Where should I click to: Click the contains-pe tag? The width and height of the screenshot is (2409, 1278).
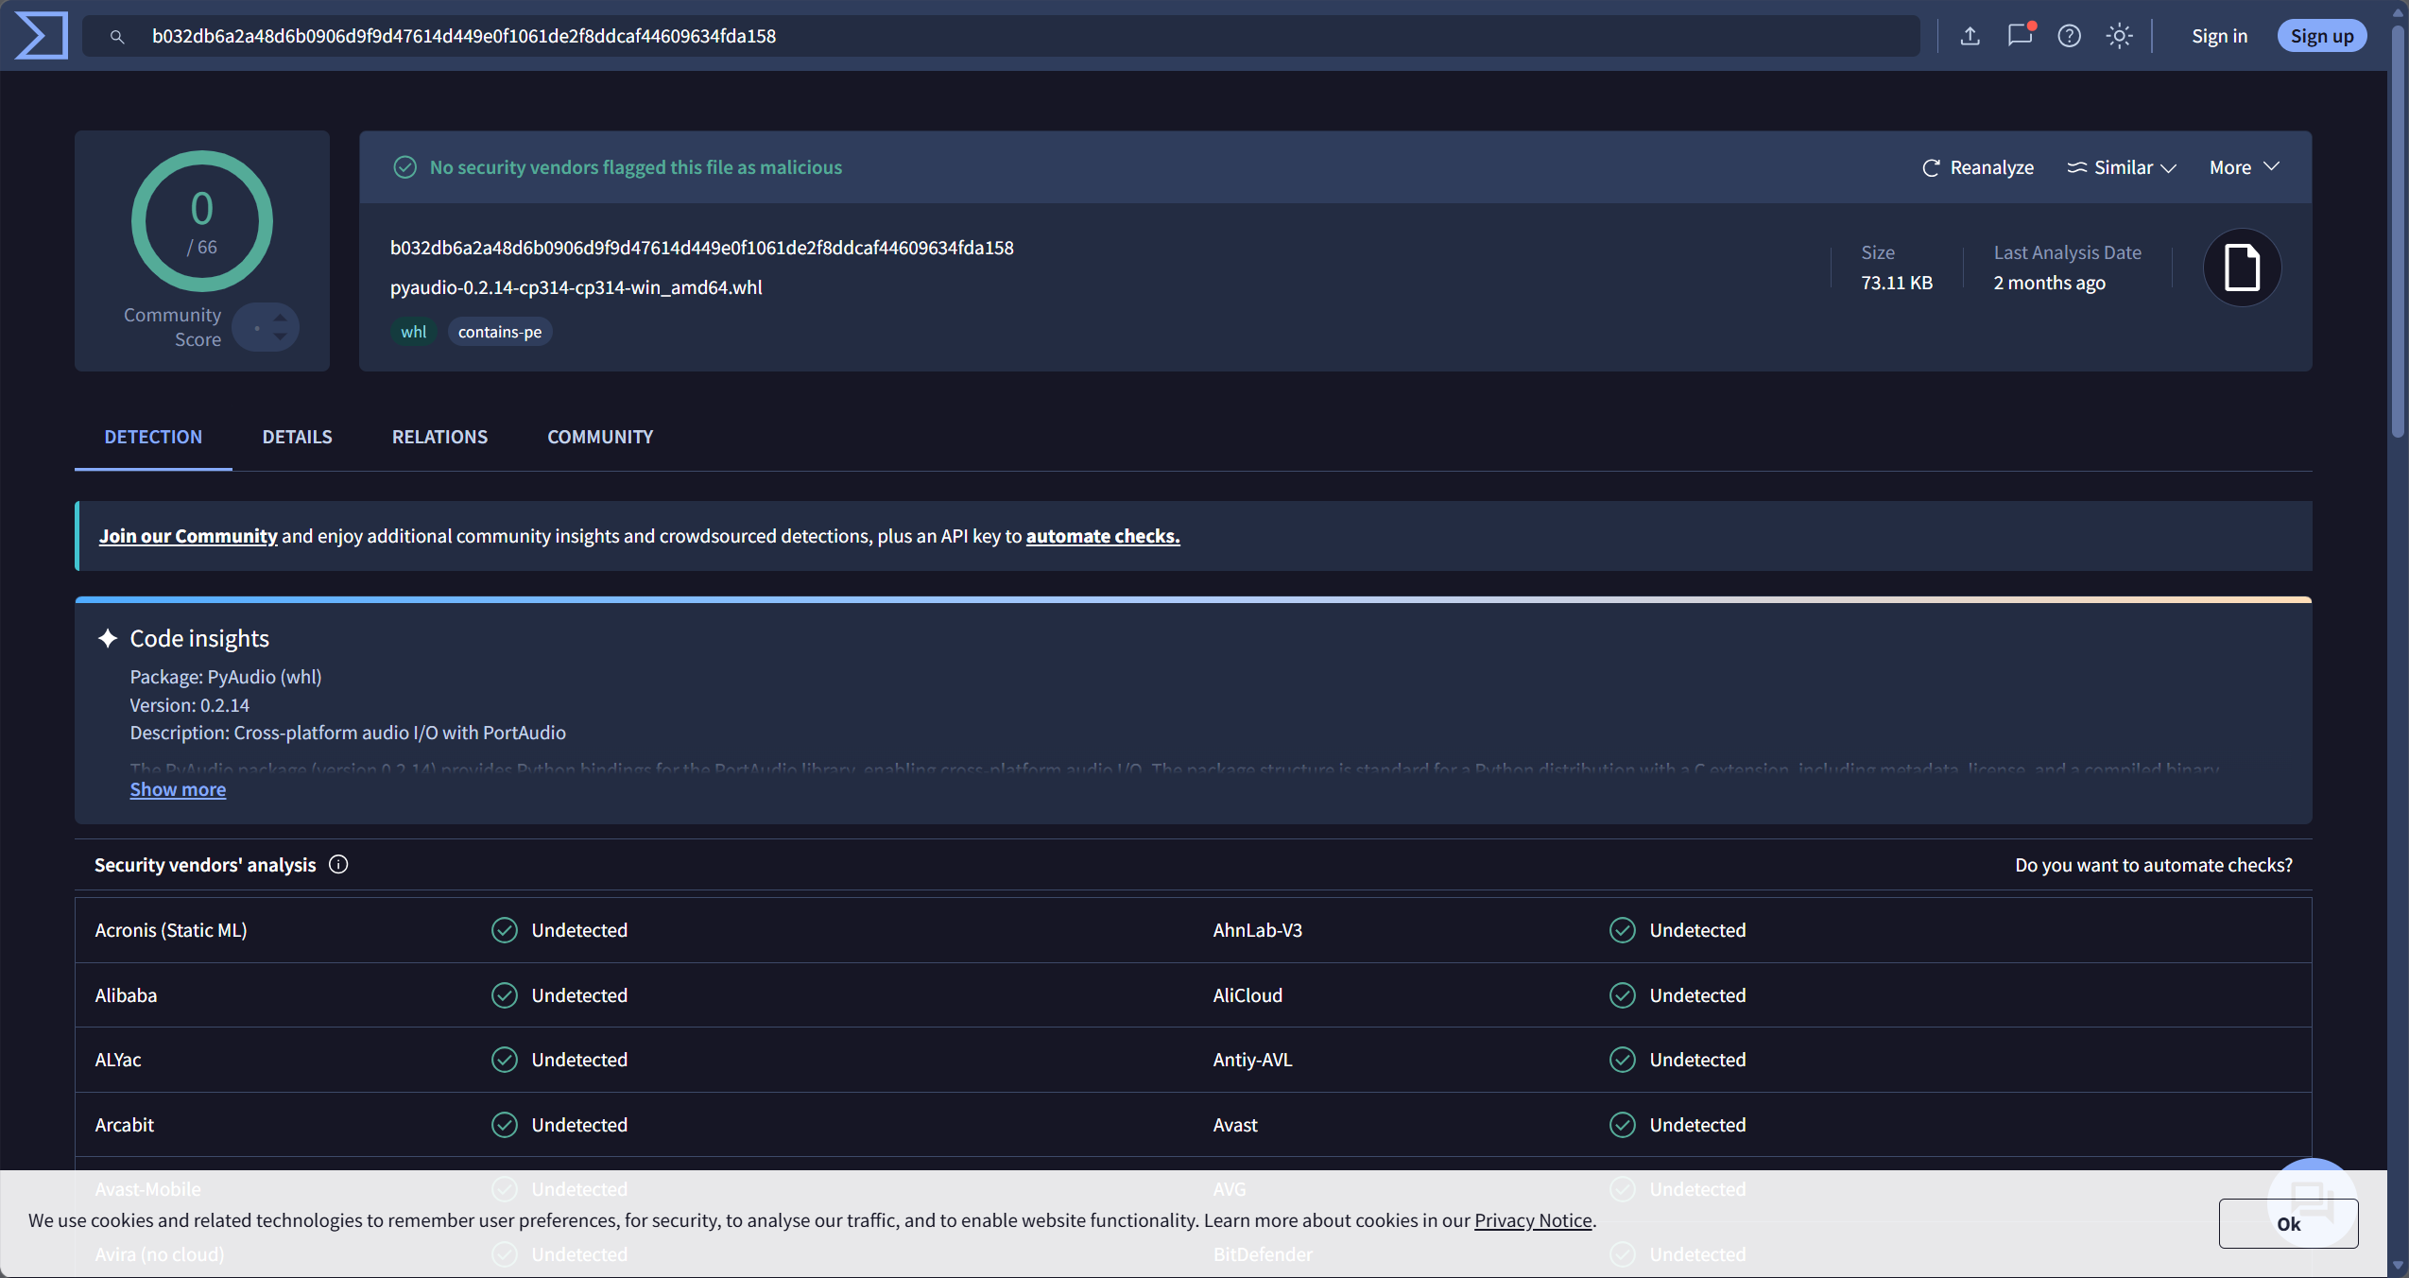pyautogui.click(x=500, y=332)
